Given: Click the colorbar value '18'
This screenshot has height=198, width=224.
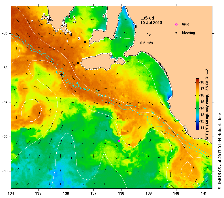Looking at the screenshot, I should pyautogui.click(x=202, y=82).
